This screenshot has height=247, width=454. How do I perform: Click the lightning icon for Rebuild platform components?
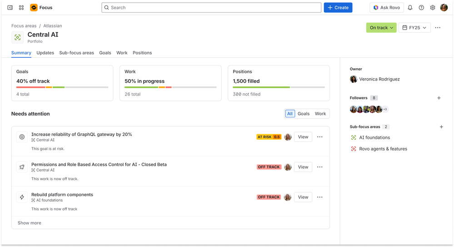[22, 197]
